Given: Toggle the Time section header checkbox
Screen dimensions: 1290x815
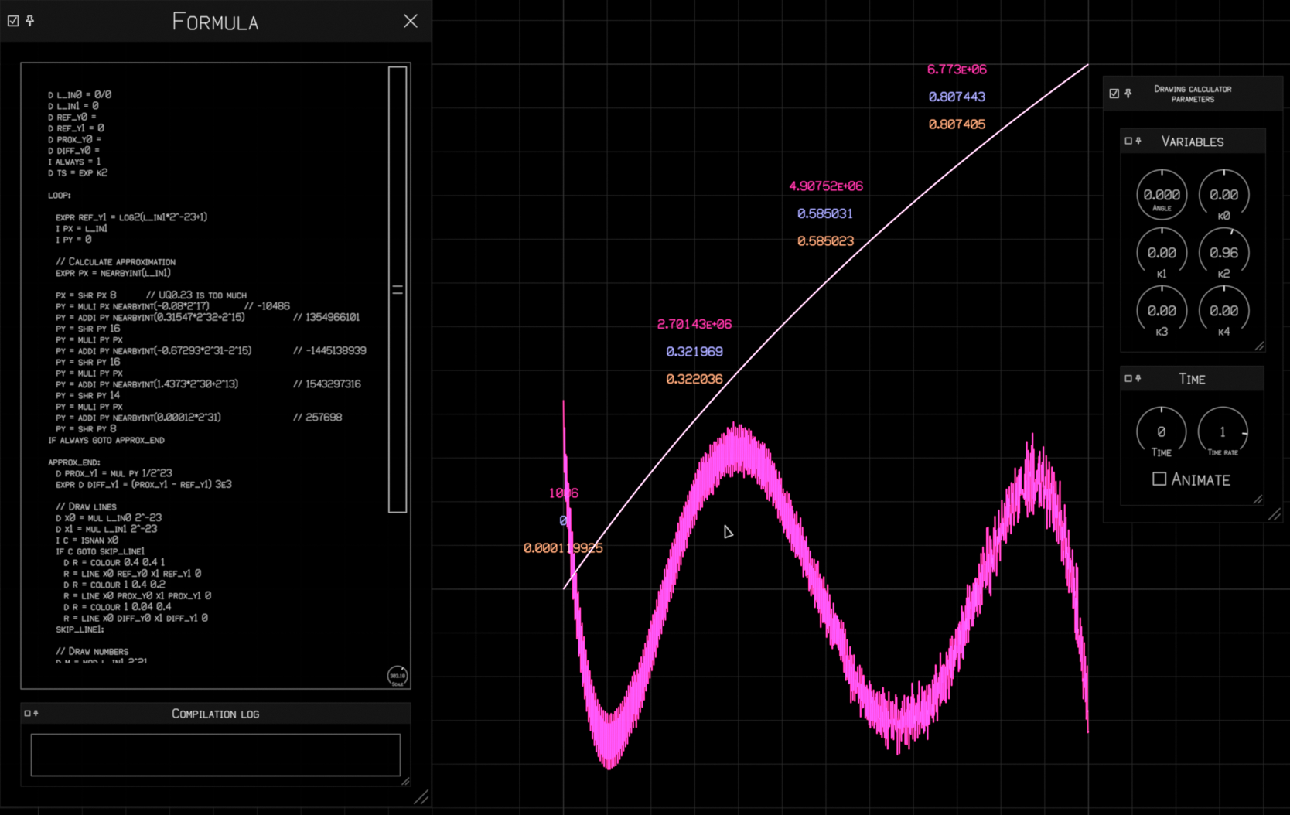Looking at the screenshot, I should point(1128,378).
